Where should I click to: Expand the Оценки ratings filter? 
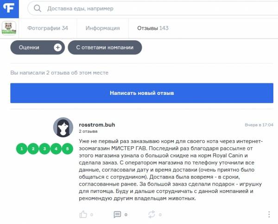[38, 48]
